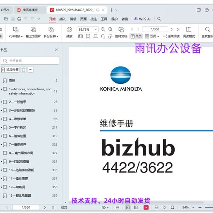Click the red play button in status bar
This screenshot has width=213, height=213.
pos(146,207)
